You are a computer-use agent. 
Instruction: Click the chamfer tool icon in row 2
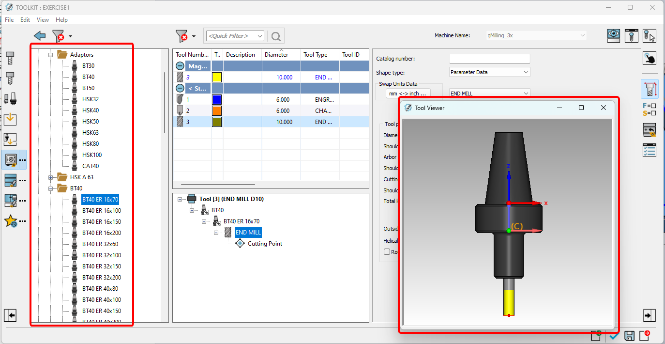click(179, 110)
